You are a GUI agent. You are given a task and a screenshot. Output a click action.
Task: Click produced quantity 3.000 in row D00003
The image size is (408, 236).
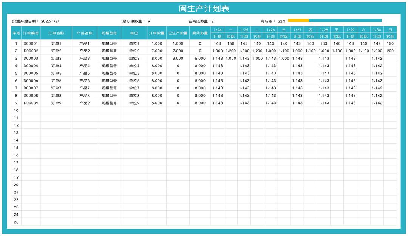[178, 58]
